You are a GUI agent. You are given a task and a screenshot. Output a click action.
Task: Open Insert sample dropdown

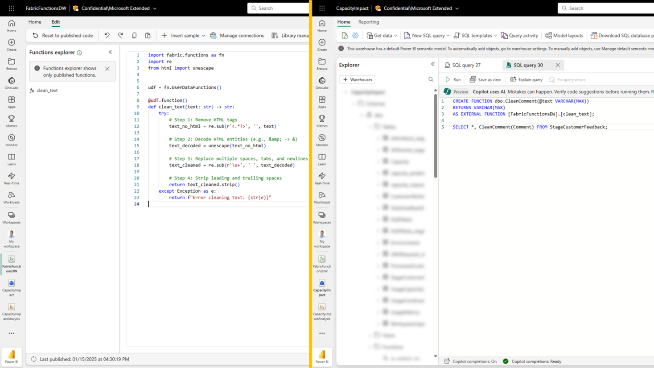[183, 35]
